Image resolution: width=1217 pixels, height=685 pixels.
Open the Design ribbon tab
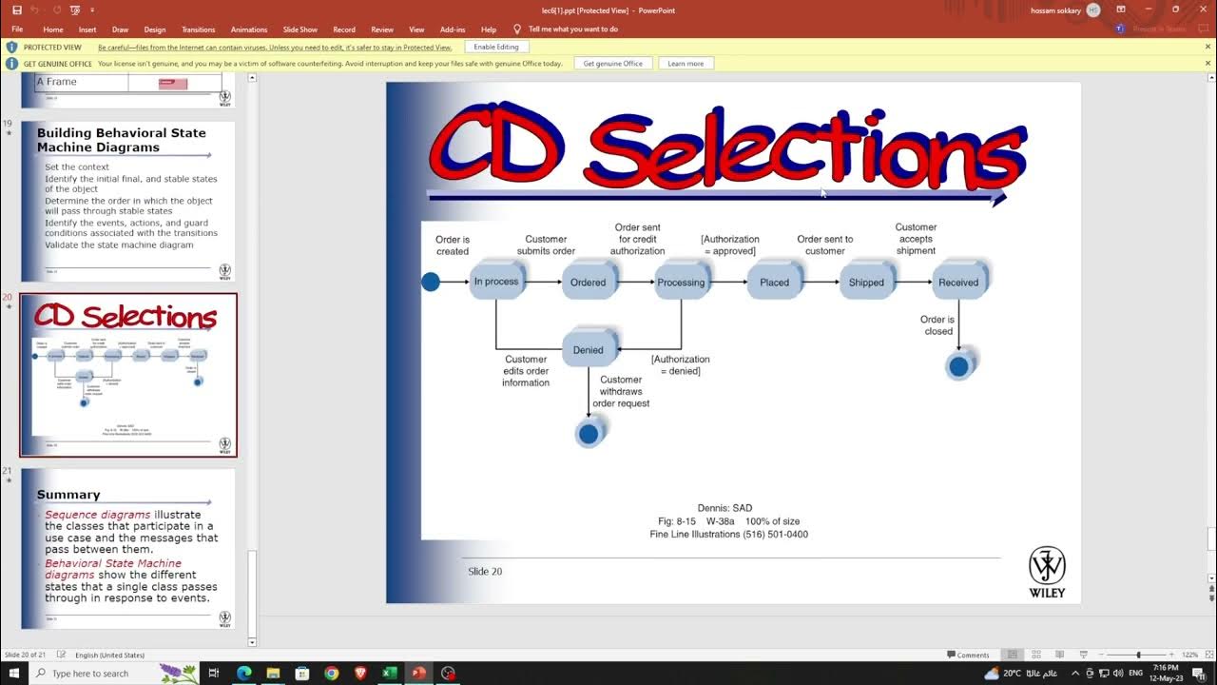tap(154, 29)
